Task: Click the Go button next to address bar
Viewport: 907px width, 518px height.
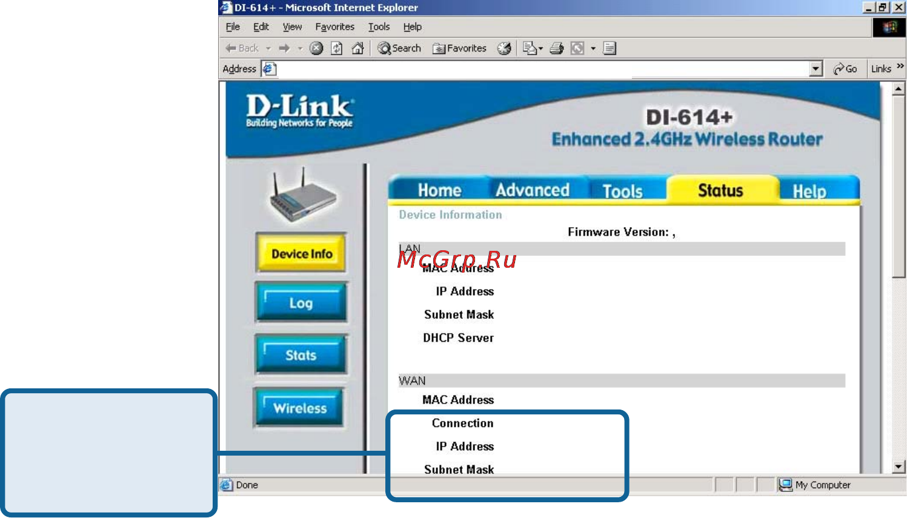Action: [845, 68]
